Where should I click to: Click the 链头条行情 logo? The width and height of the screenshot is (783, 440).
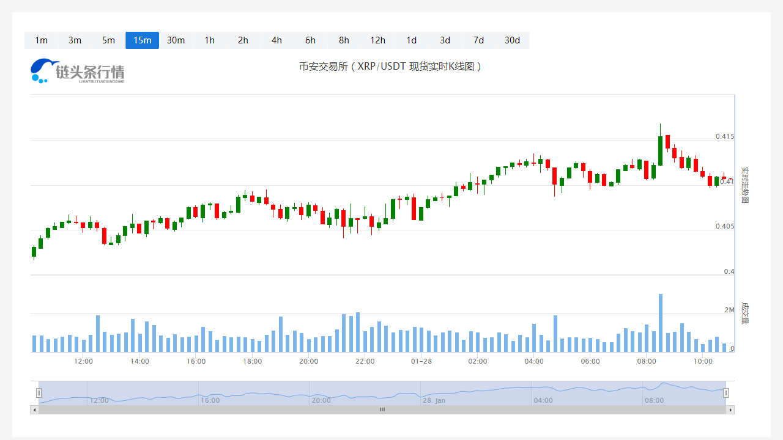(x=78, y=71)
